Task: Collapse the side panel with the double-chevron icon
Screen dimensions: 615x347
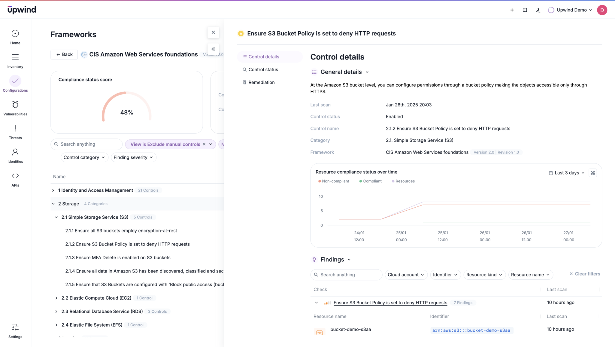Action: click(x=213, y=49)
